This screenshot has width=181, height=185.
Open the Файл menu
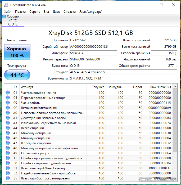click(7, 12)
